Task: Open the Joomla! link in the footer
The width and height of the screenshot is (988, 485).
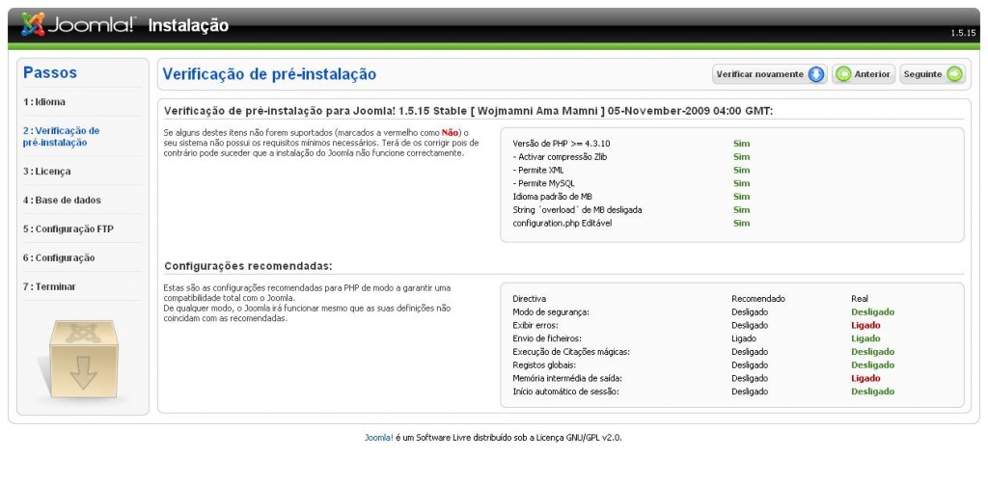Action: [378, 437]
